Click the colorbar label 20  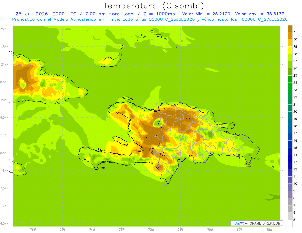295,112
